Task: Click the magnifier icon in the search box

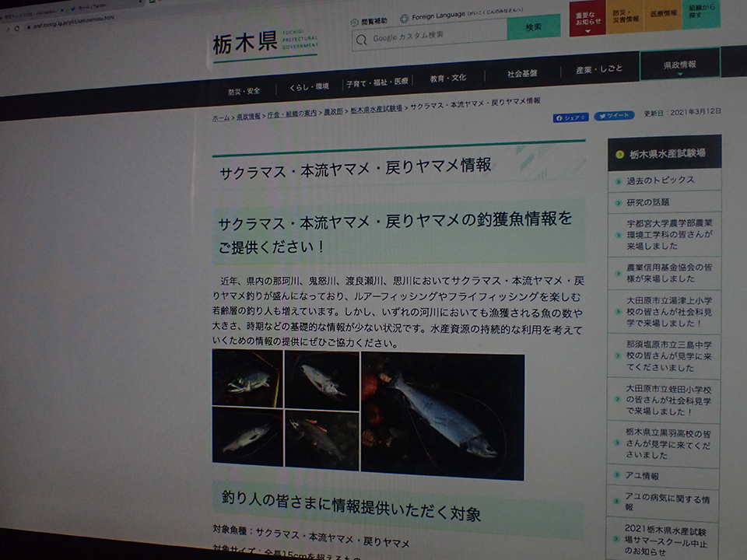Action: pyautogui.click(x=362, y=39)
